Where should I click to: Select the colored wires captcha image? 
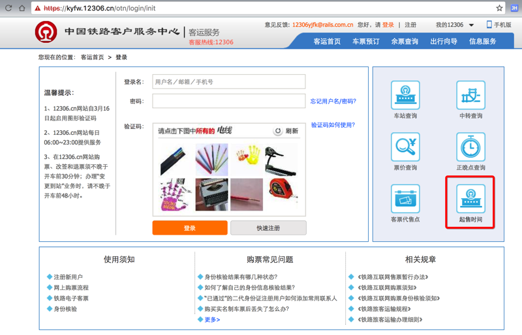pos(211,160)
